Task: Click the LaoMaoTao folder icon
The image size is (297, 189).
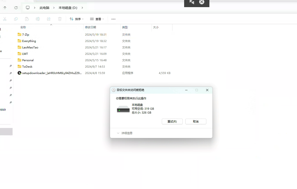Action: [19, 47]
